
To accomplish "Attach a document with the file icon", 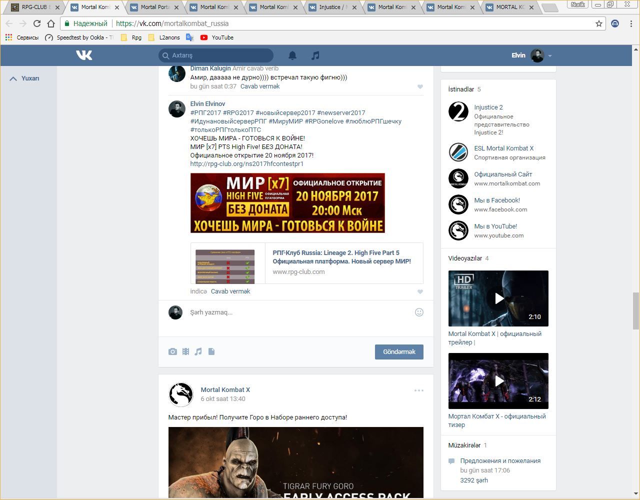I will point(211,351).
